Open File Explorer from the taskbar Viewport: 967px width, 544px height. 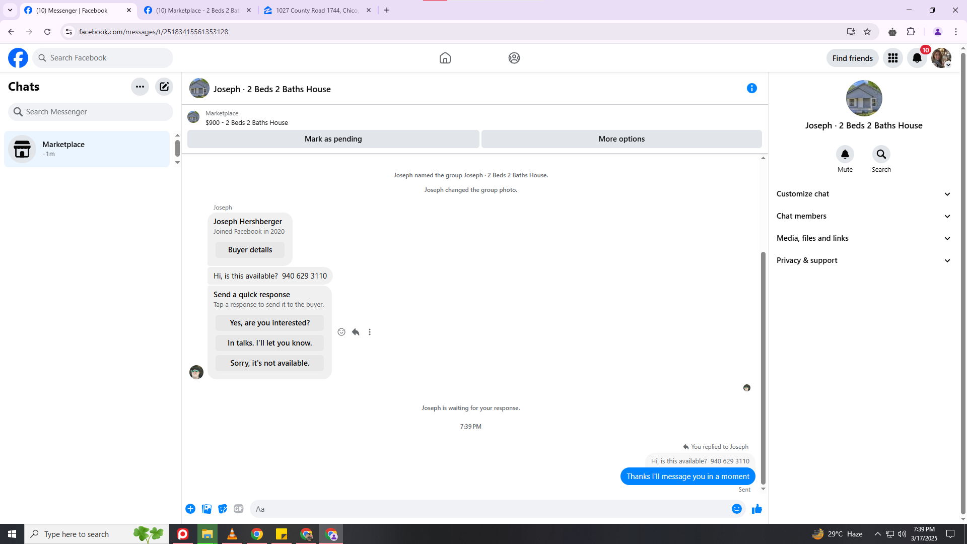tap(207, 534)
